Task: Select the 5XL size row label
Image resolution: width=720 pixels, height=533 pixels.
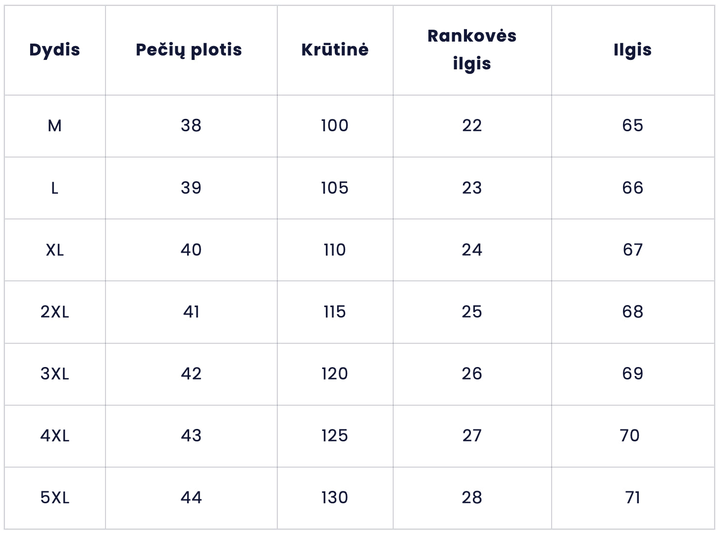Action: pos(54,498)
